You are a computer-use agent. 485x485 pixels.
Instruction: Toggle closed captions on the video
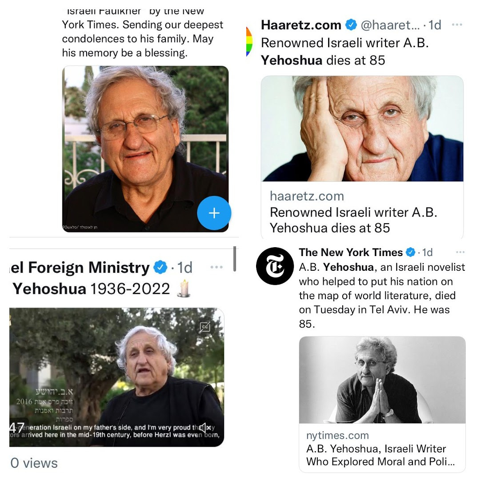(x=205, y=327)
